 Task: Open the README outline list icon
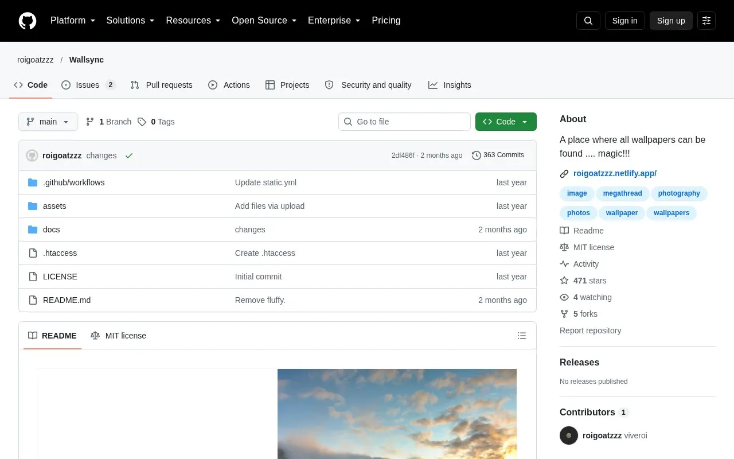pyautogui.click(x=522, y=336)
